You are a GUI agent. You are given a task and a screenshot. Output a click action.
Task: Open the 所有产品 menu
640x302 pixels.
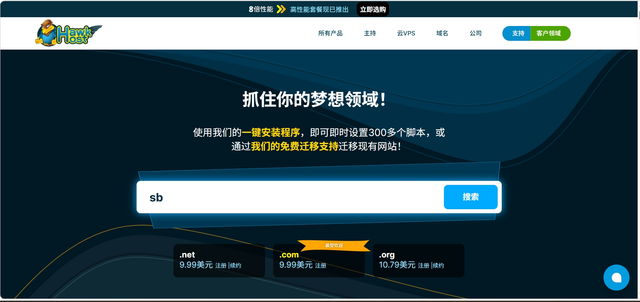click(x=330, y=33)
